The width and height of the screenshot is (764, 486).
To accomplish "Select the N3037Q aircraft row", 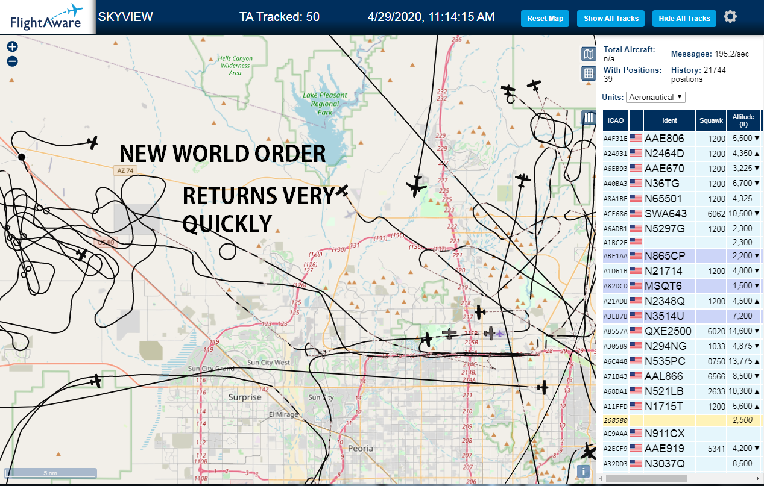I will point(683,463).
